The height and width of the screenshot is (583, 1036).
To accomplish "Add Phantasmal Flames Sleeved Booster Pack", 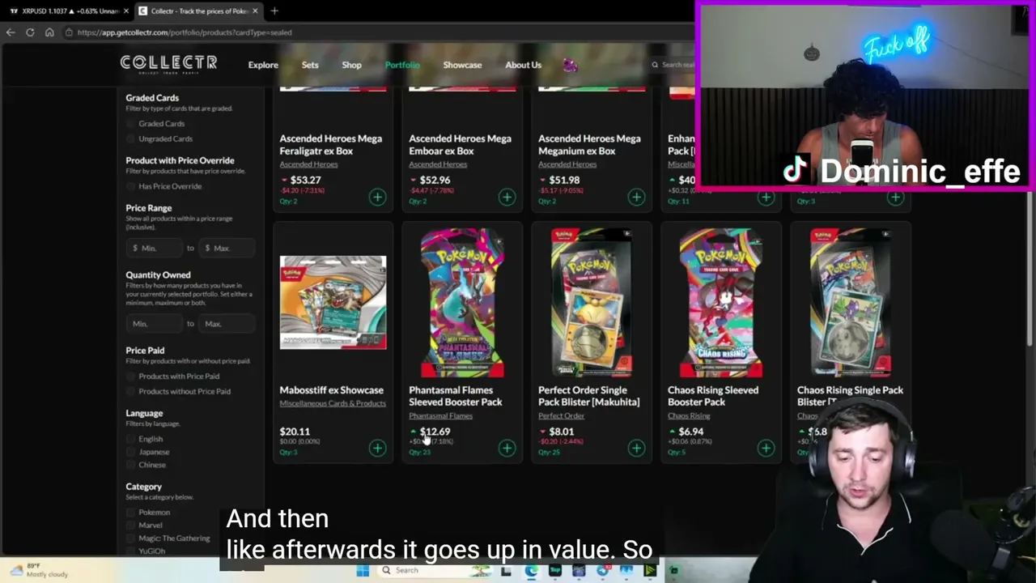I will 507,448.
